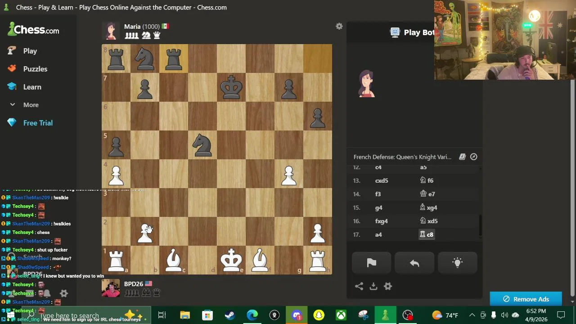
Task: Open settings gear below the move list
Action: click(x=388, y=286)
